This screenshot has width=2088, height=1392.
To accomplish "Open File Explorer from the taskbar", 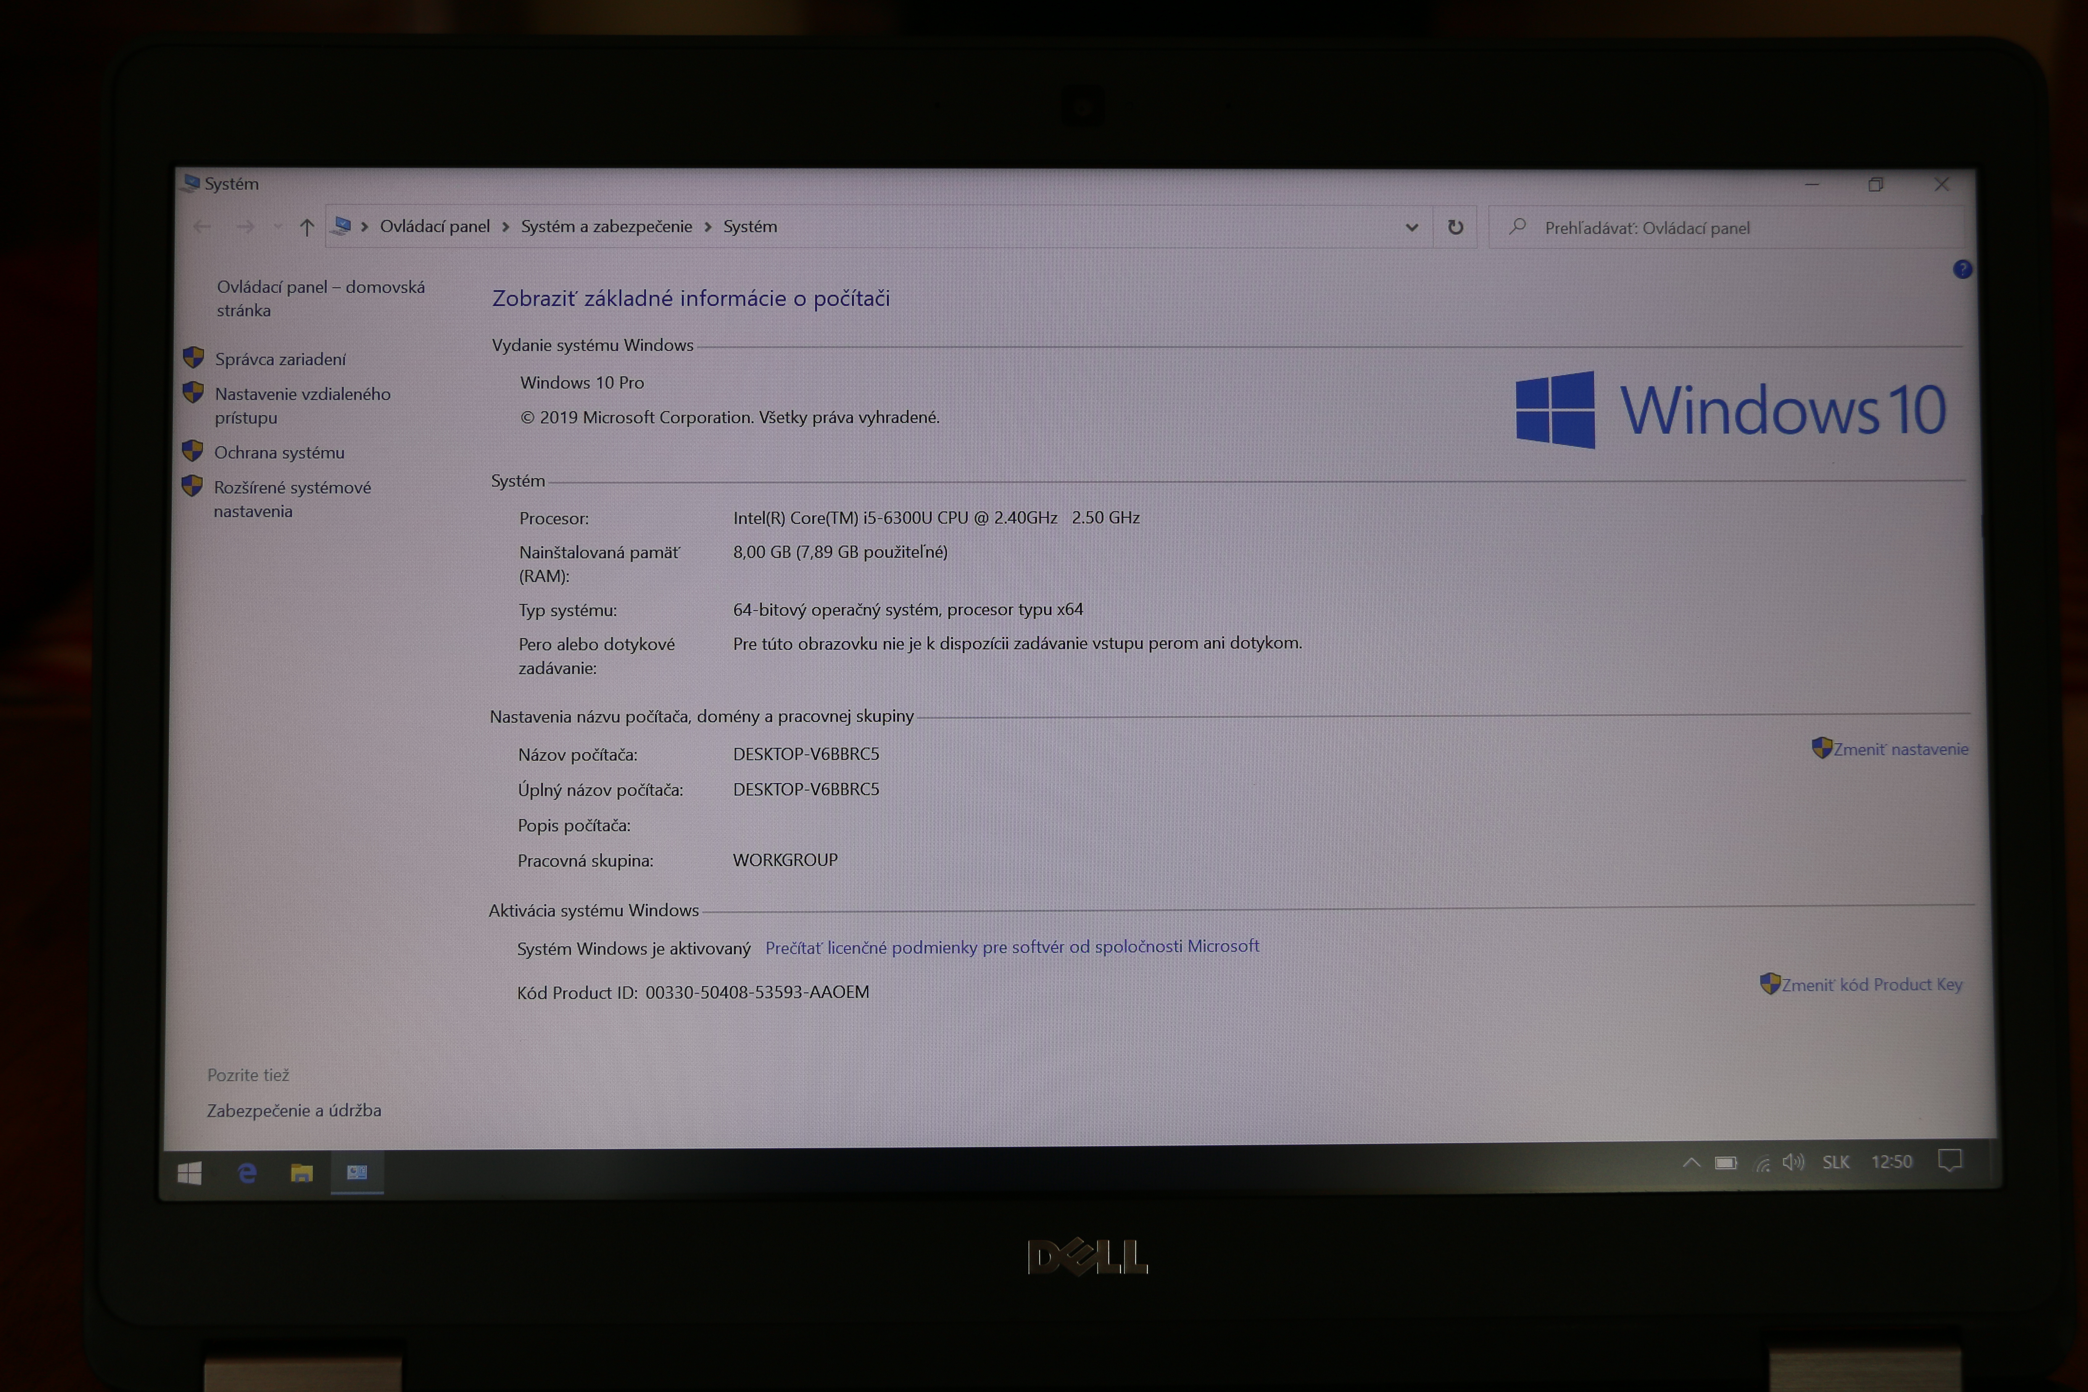I will 302,1174.
